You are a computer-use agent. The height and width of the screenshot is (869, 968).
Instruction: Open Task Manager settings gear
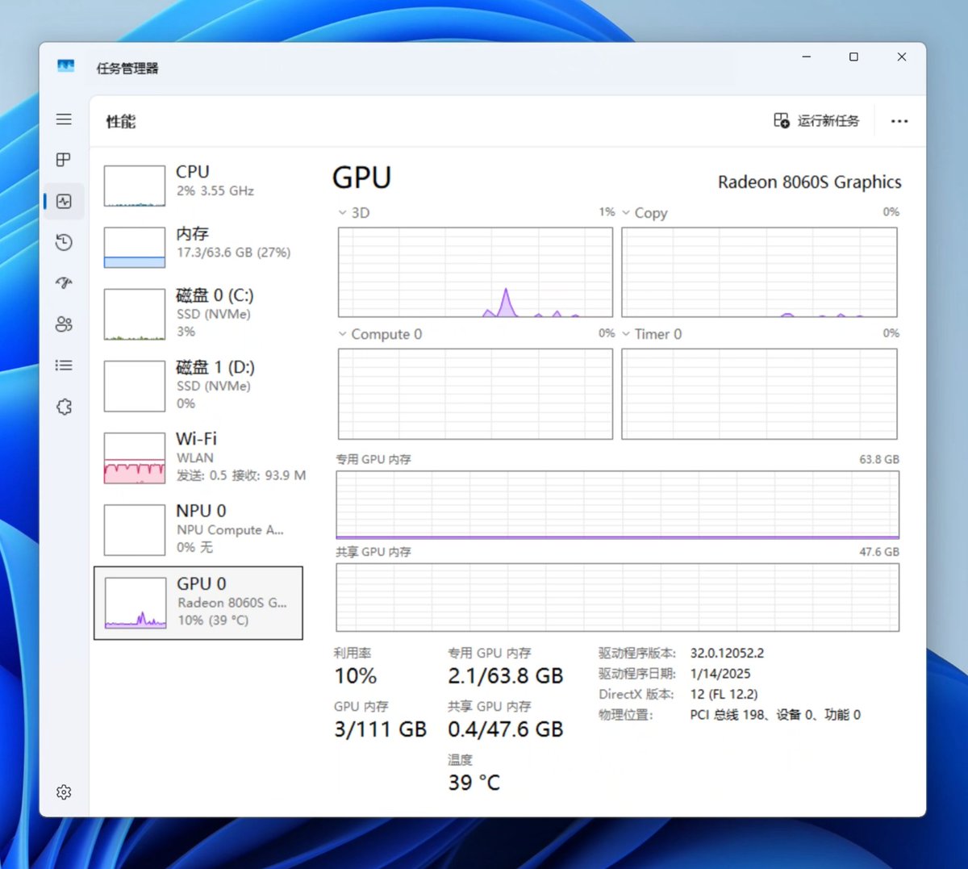[x=64, y=792]
